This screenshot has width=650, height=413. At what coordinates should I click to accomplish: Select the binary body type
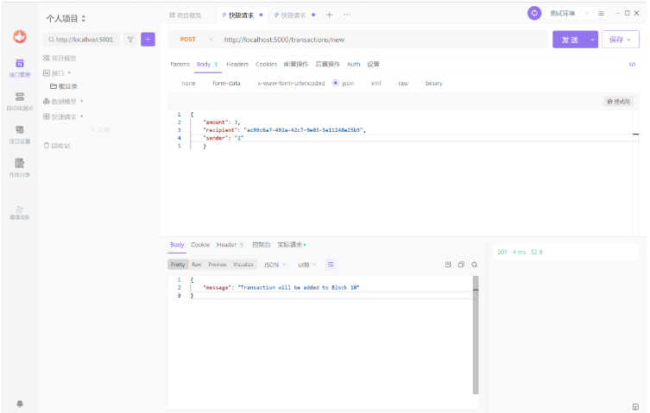pyautogui.click(x=429, y=84)
